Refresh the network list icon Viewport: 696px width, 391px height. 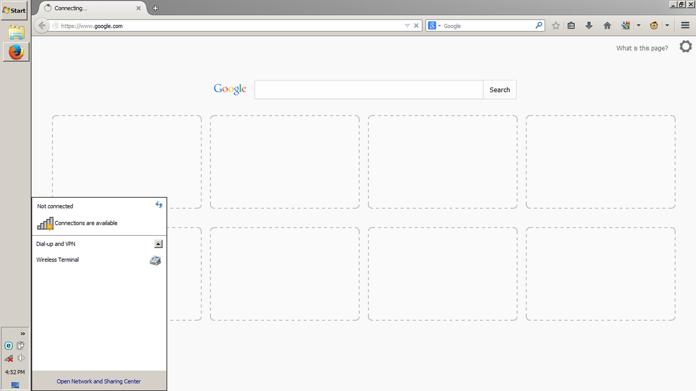(x=159, y=205)
